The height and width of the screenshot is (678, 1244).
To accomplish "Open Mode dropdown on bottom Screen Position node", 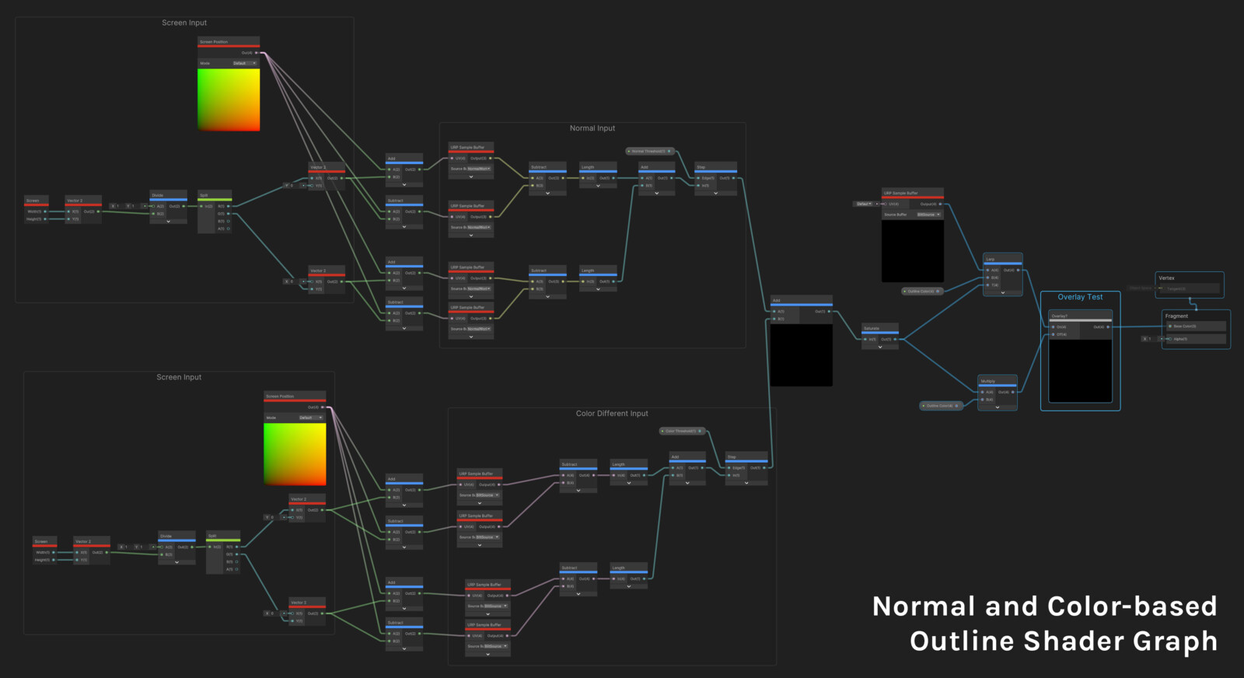I will click(311, 418).
